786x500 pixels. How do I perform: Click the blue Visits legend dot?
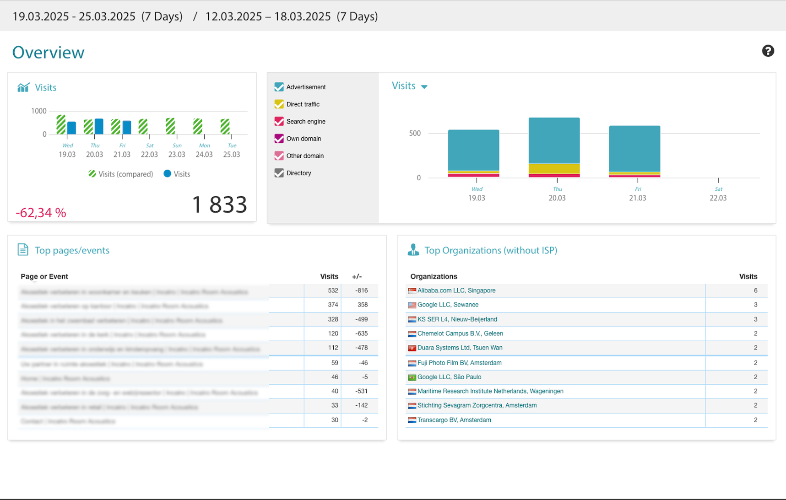(x=167, y=174)
